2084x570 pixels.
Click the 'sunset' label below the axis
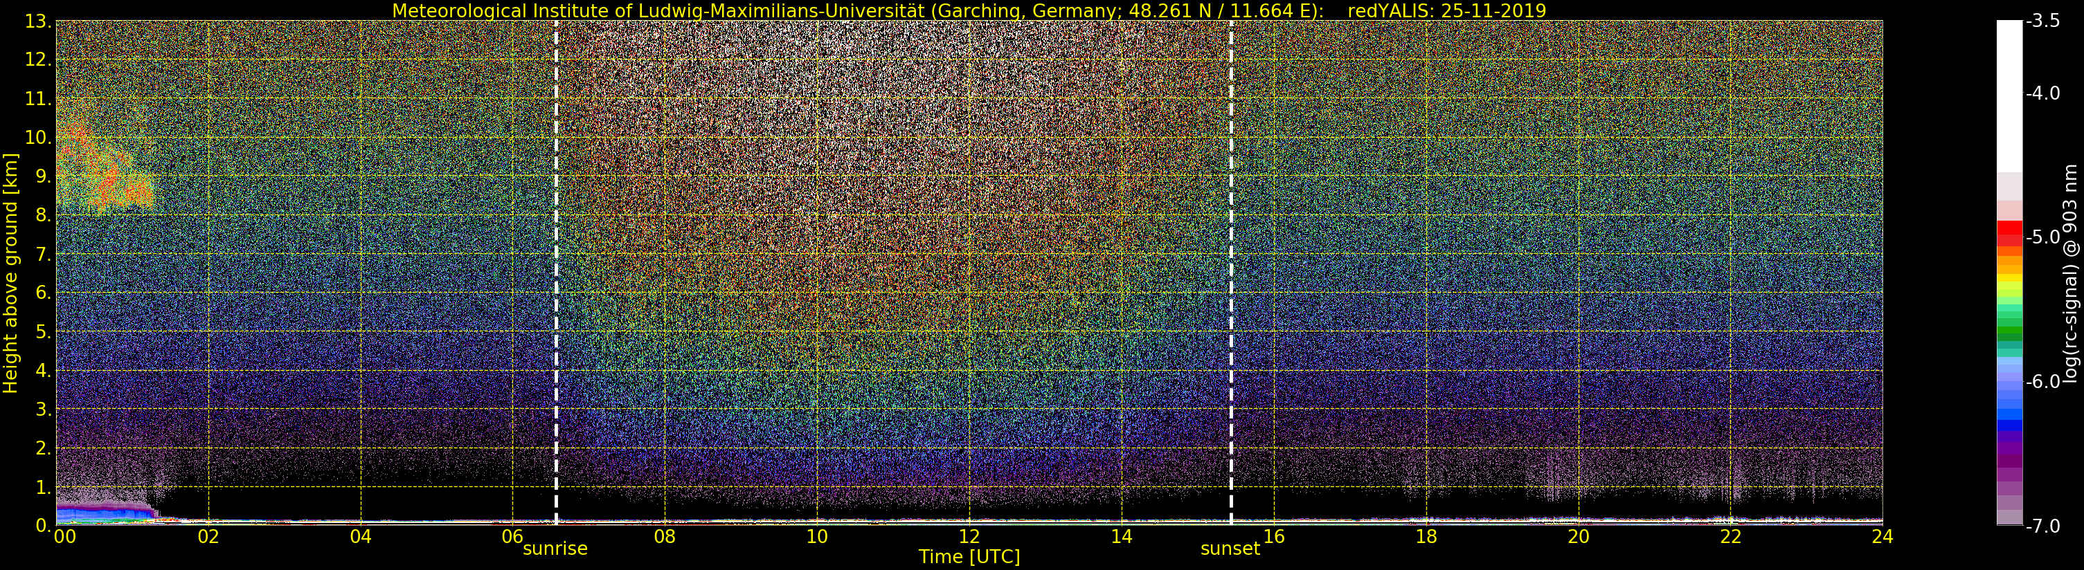pos(1230,548)
